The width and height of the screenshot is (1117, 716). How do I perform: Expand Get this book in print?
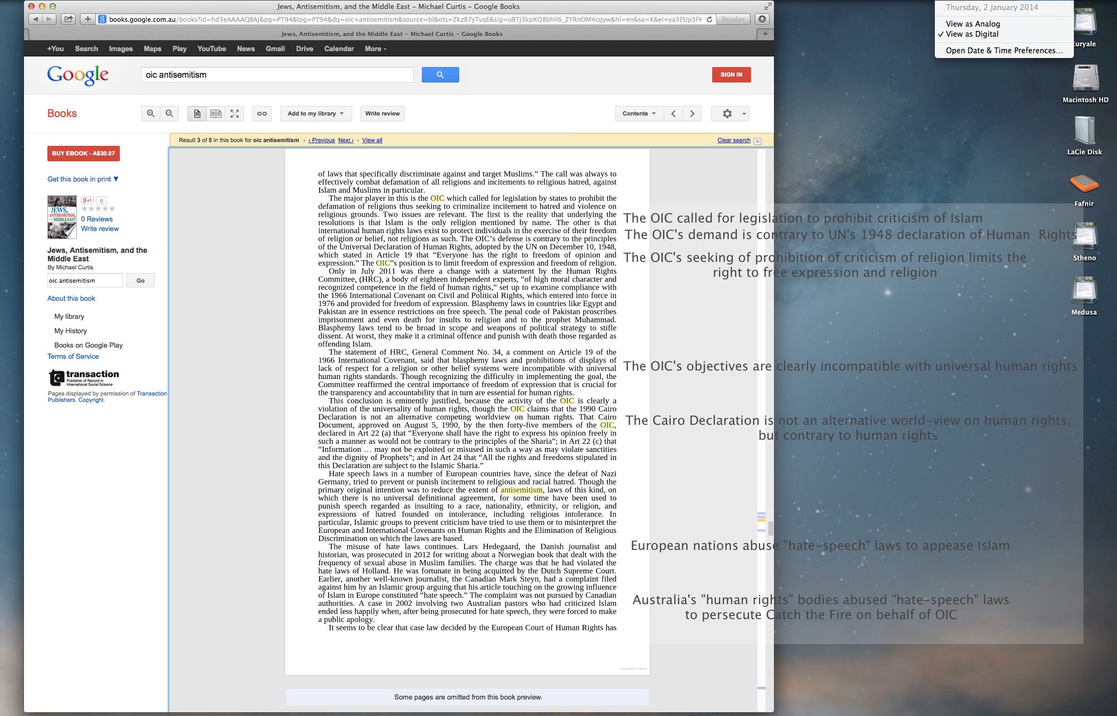click(x=83, y=179)
